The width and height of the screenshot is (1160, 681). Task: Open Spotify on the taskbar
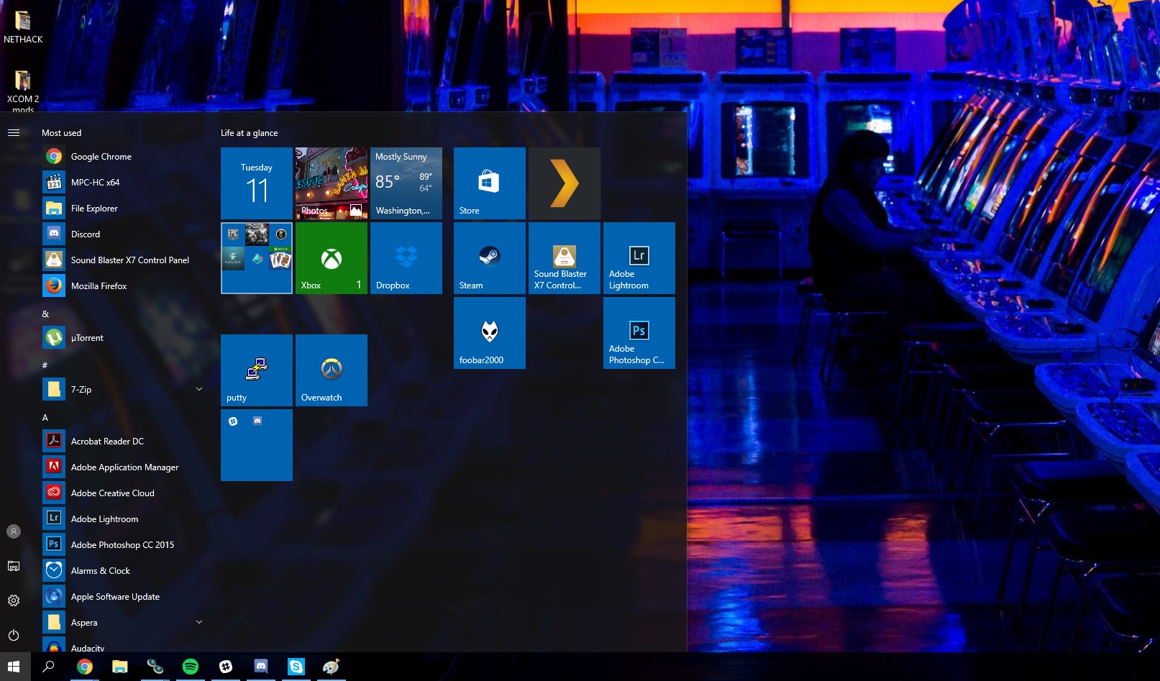191,667
